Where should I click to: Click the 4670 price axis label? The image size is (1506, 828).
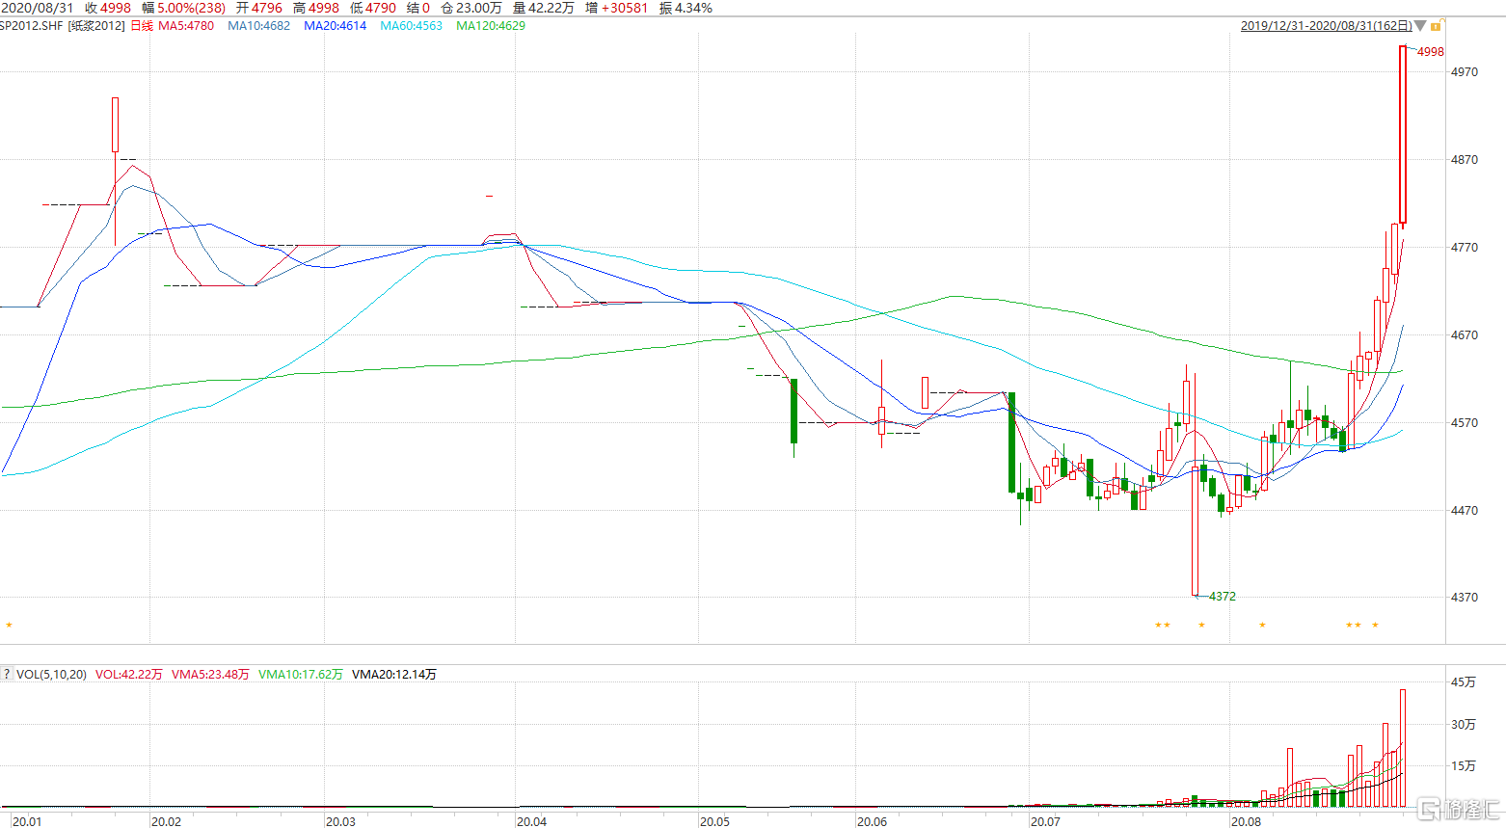(x=1464, y=334)
